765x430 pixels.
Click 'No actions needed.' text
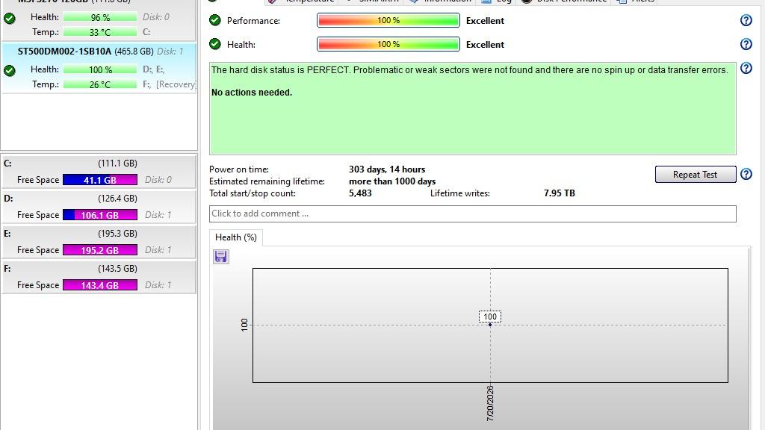coord(252,92)
